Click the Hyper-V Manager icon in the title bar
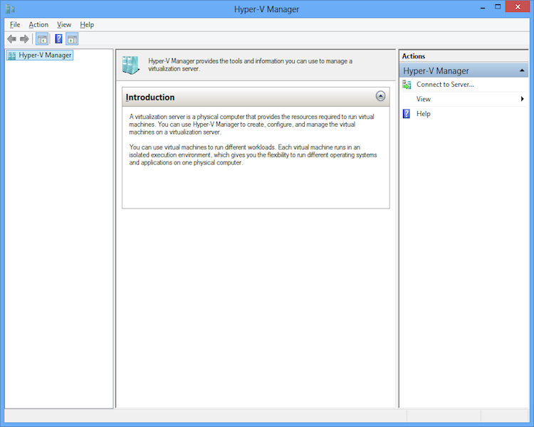The image size is (534, 427). point(10,9)
